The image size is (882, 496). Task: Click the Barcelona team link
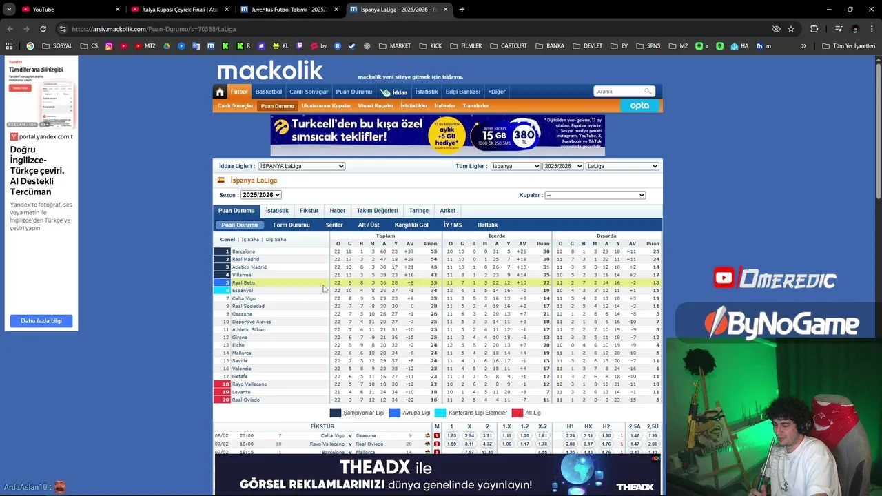[x=243, y=251]
